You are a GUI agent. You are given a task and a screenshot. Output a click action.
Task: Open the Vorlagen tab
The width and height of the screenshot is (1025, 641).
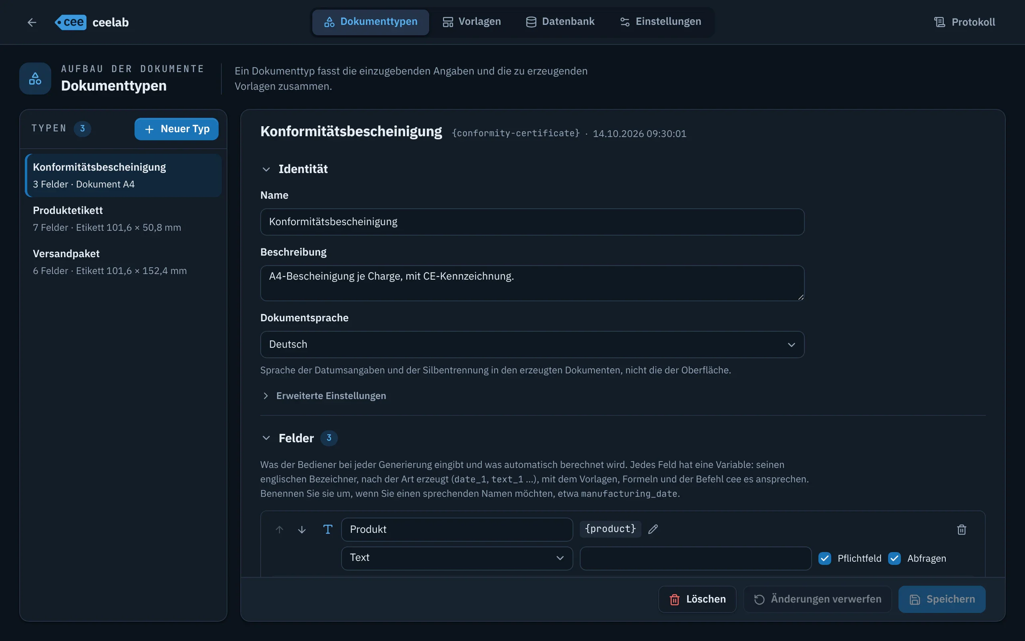pyautogui.click(x=471, y=22)
